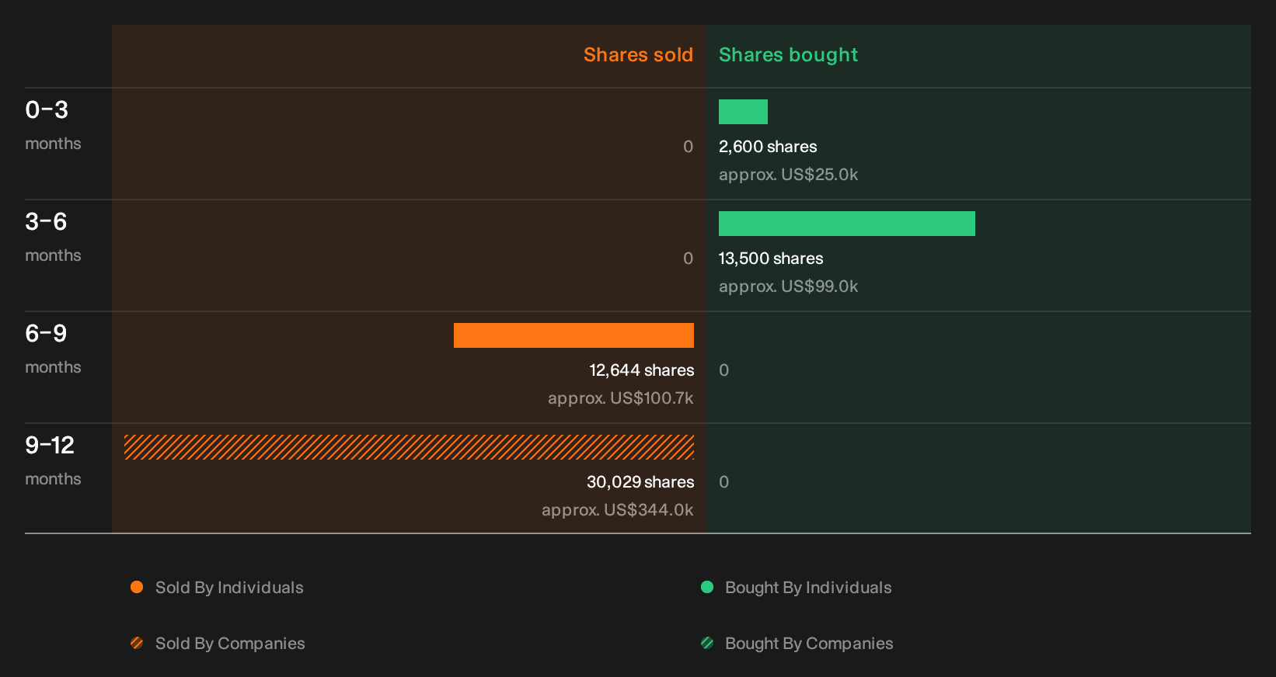
Task: Click the striped Bought By Companies legend icon
Action: [707, 643]
